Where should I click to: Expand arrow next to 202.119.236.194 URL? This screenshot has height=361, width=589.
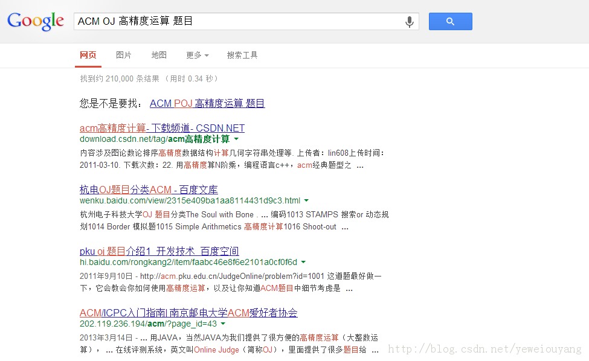pyautogui.click(x=223, y=324)
